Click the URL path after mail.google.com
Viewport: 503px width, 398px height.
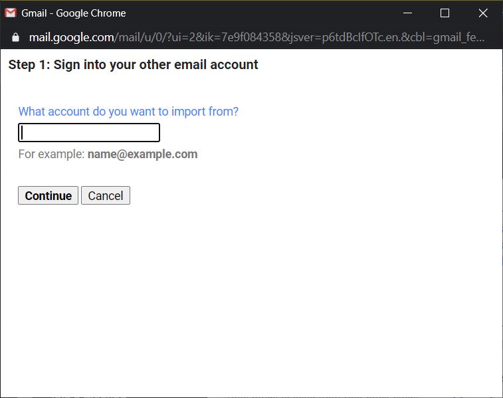266,38
